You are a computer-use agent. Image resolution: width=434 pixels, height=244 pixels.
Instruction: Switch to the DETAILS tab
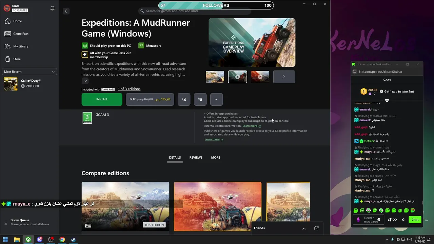pyautogui.click(x=175, y=158)
